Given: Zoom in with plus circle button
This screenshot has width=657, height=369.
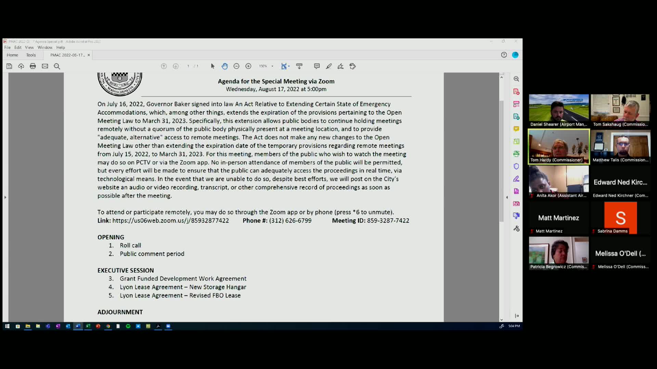Looking at the screenshot, I should (248, 66).
